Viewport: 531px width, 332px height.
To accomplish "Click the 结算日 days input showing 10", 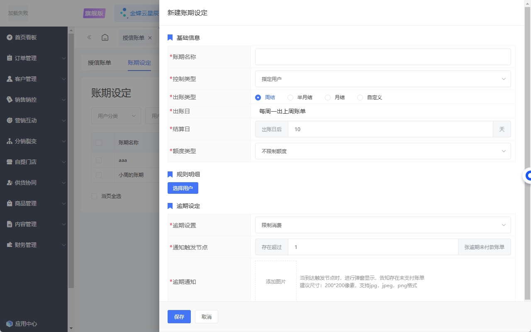I will 390,129.
